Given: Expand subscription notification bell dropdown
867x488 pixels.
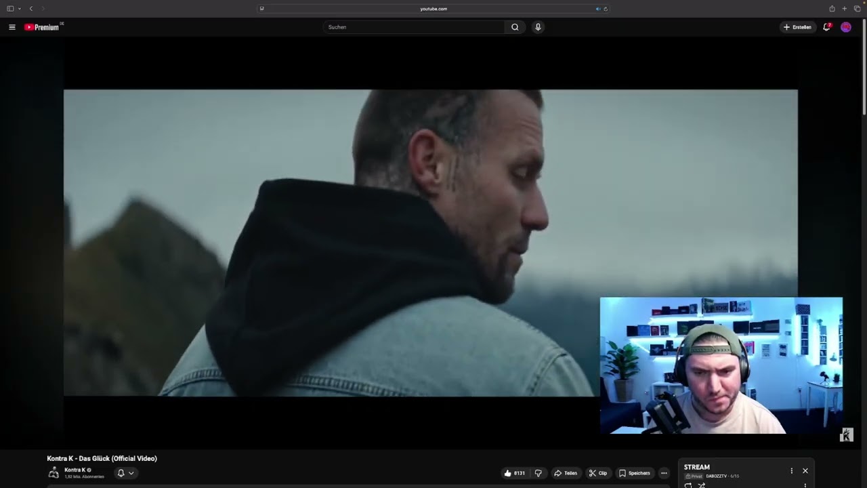Looking at the screenshot, I should click(125, 473).
